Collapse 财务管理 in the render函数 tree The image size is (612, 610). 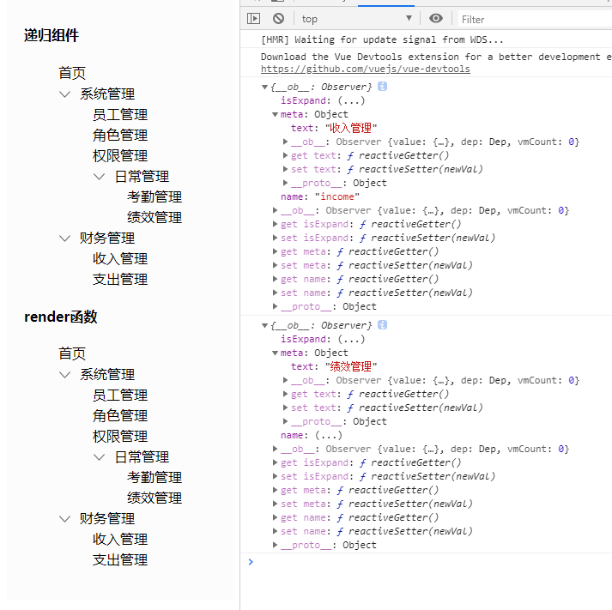click(64, 518)
